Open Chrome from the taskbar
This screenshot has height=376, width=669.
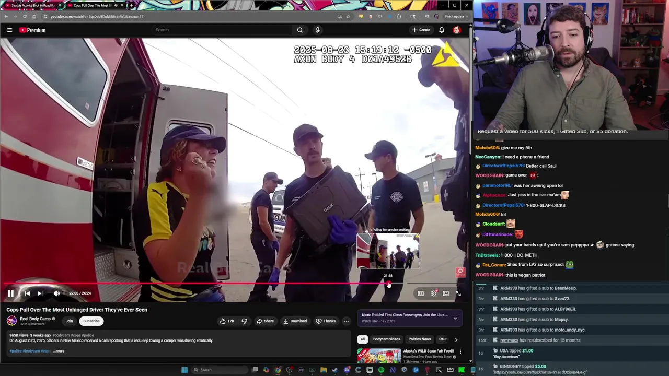coord(278,370)
